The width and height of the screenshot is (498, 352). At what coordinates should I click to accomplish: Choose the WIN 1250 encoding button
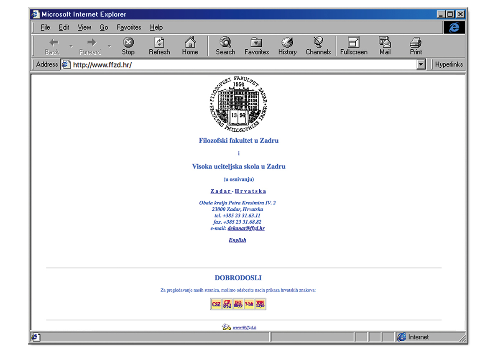point(260,304)
